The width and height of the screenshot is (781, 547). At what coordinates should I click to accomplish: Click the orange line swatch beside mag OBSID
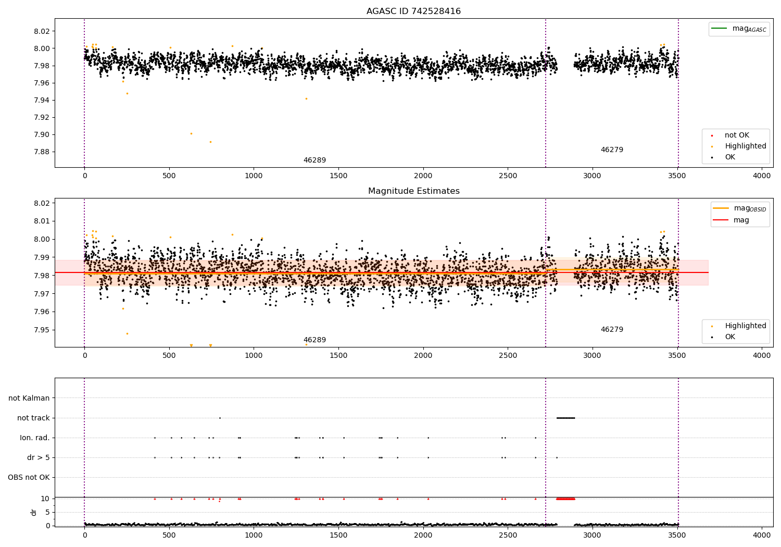click(x=721, y=208)
